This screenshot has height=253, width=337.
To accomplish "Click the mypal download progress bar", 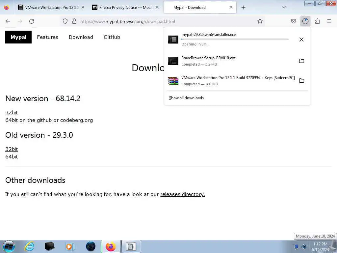I will 235,40.
